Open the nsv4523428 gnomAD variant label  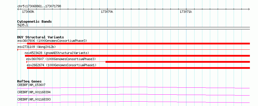(57, 53)
